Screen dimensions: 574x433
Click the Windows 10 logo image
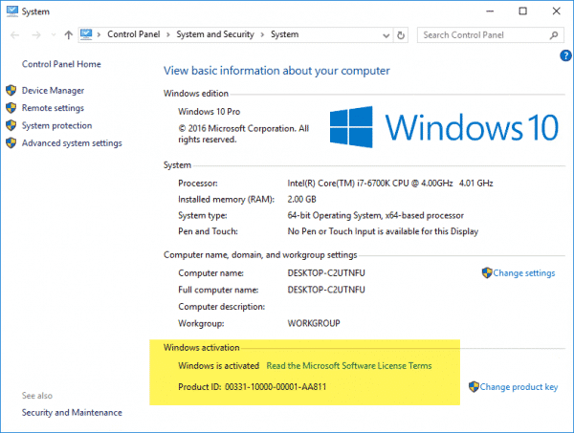[444, 127]
